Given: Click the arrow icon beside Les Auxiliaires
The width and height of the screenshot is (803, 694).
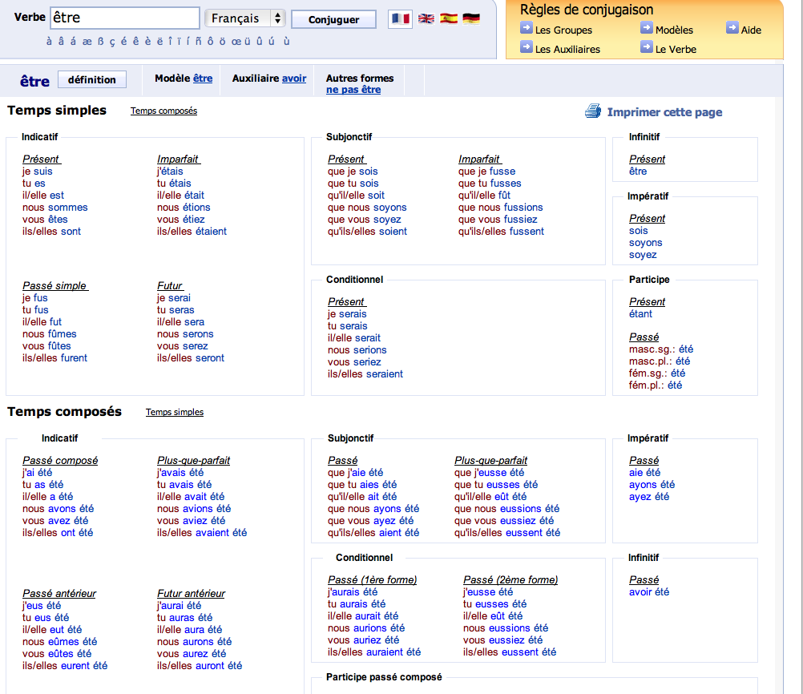Looking at the screenshot, I should pyautogui.click(x=527, y=47).
